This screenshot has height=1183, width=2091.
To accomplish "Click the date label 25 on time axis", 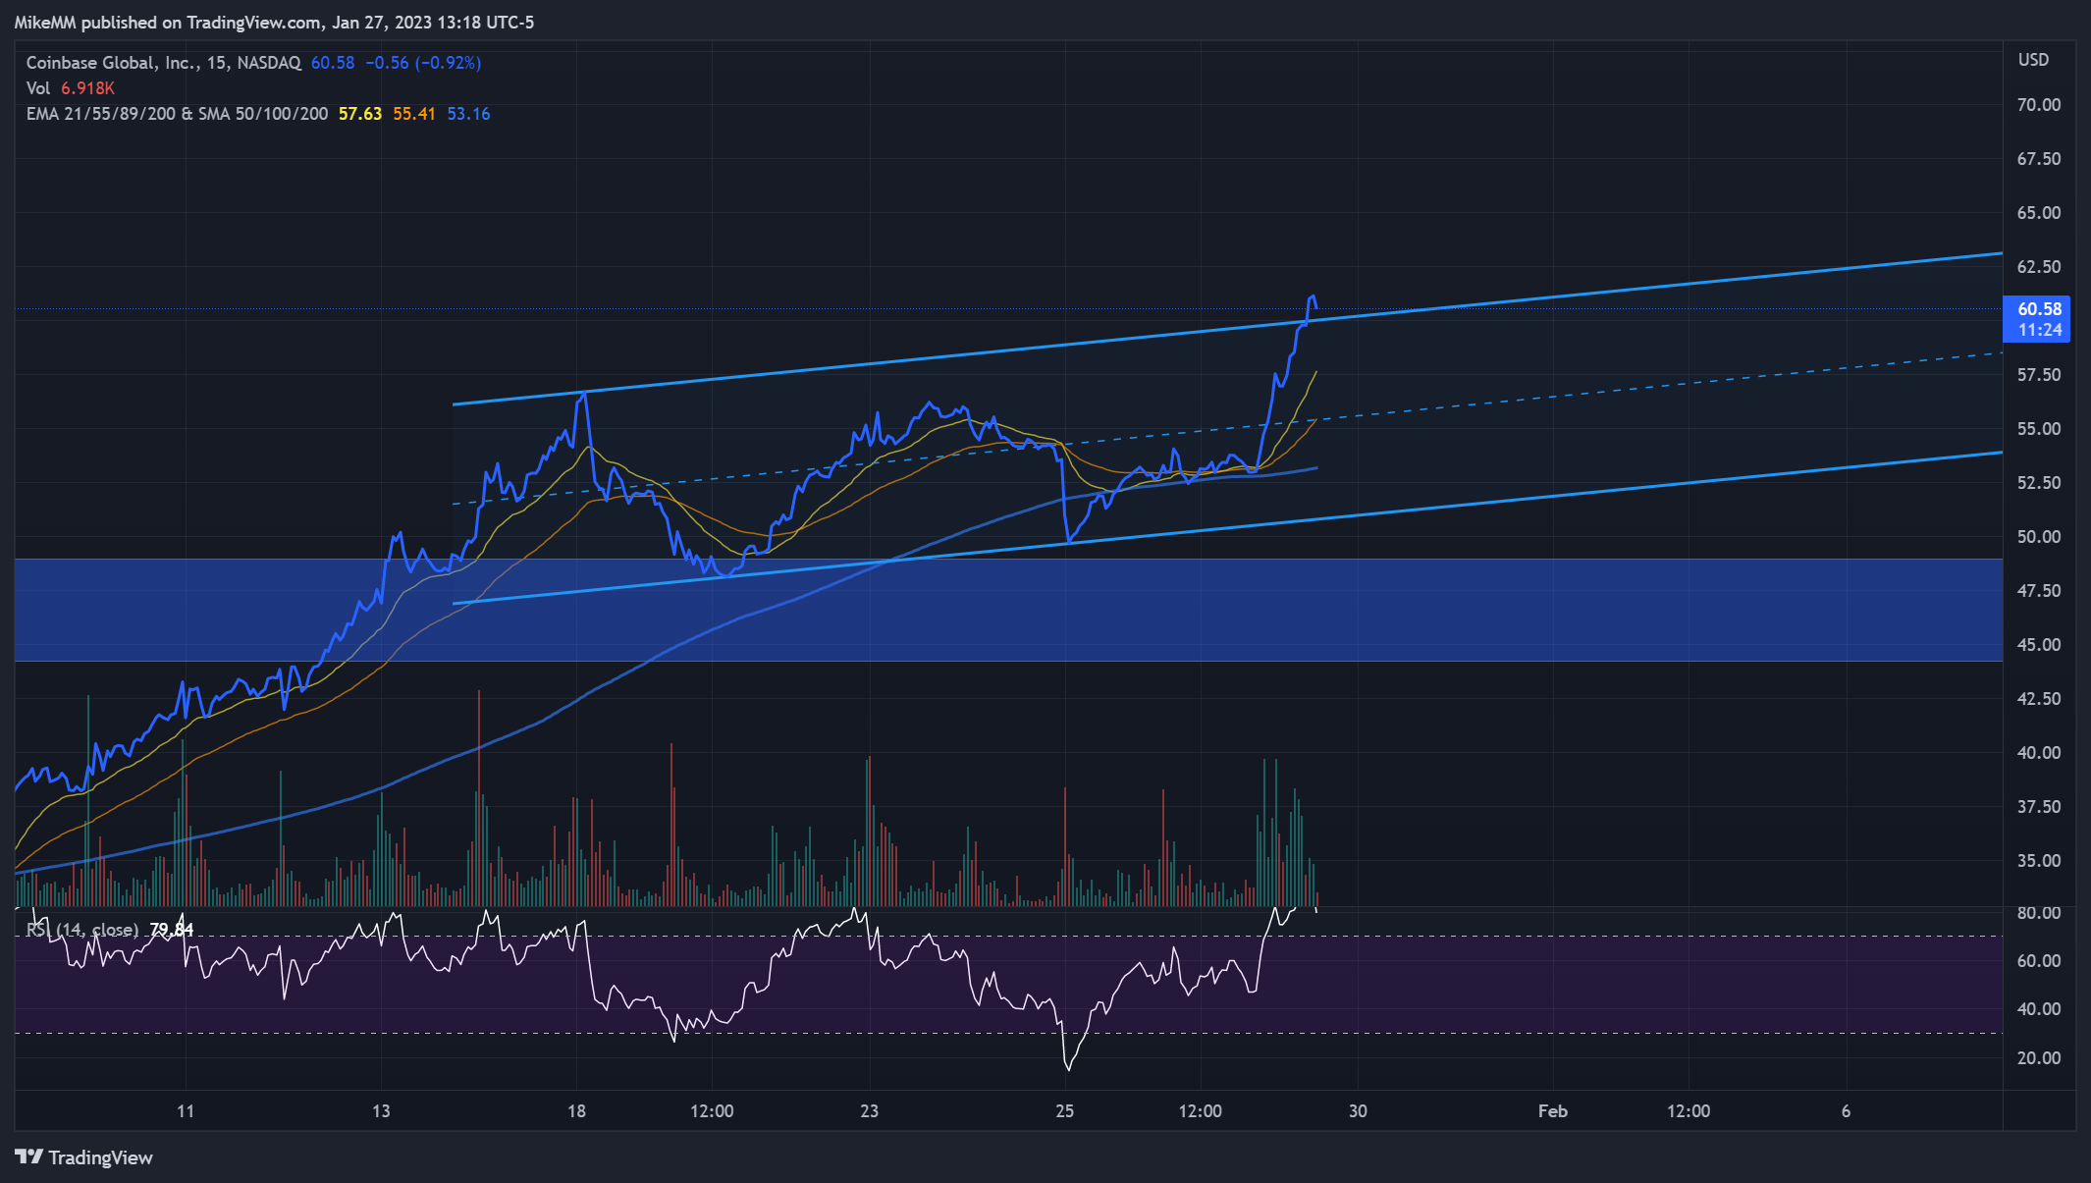I will [x=1065, y=1111].
